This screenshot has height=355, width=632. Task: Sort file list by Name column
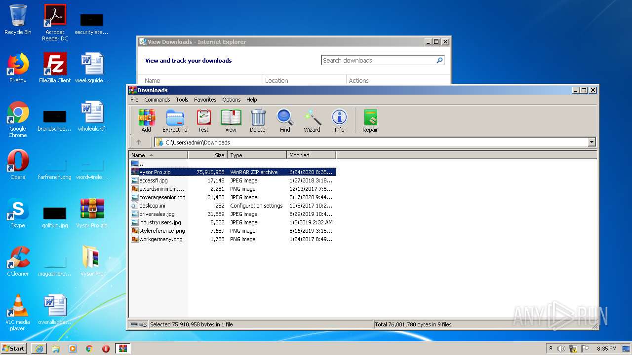click(158, 155)
